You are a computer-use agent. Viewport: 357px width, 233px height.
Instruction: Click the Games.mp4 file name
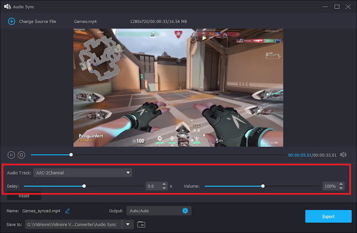coord(85,21)
